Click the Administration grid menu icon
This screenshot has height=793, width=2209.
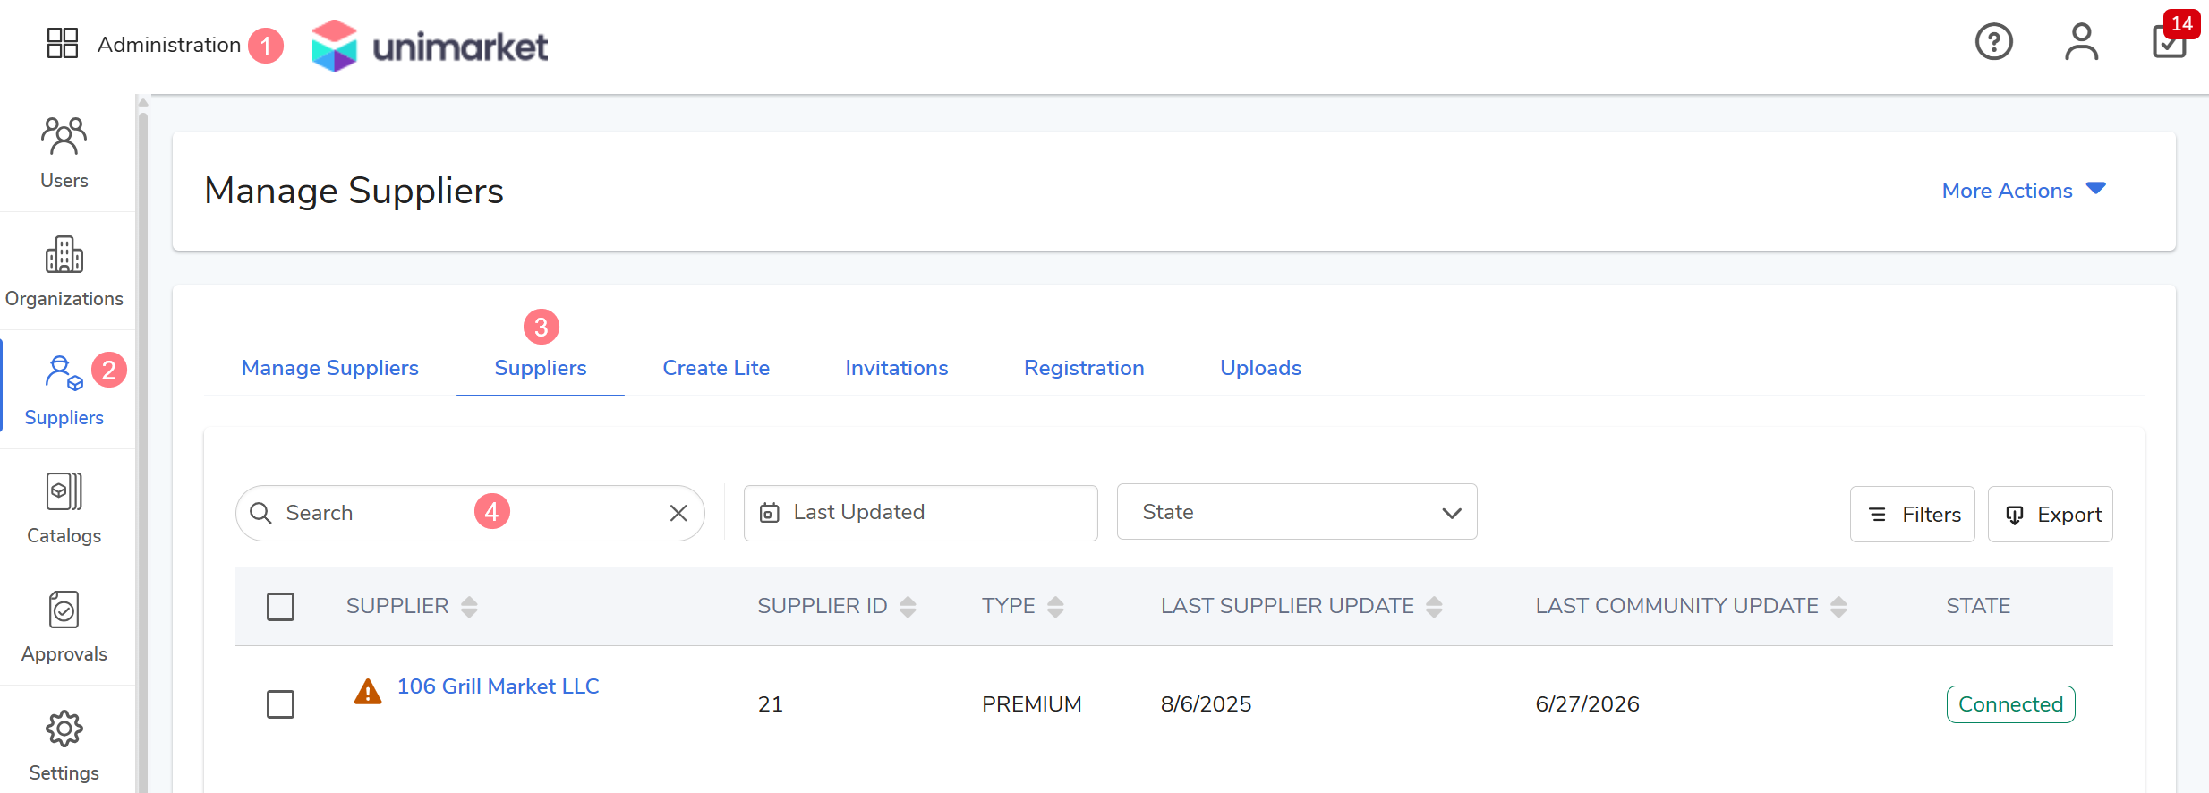[63, 43]
